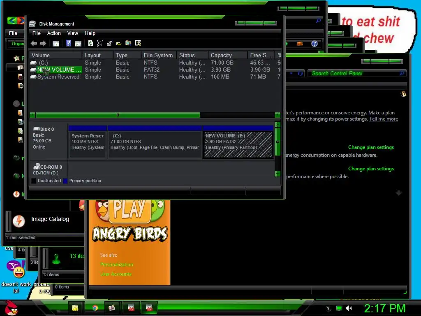This screenshot has height=316, width=421.
Task: Open the Disk Management File menu
Action: pos(37,33)
